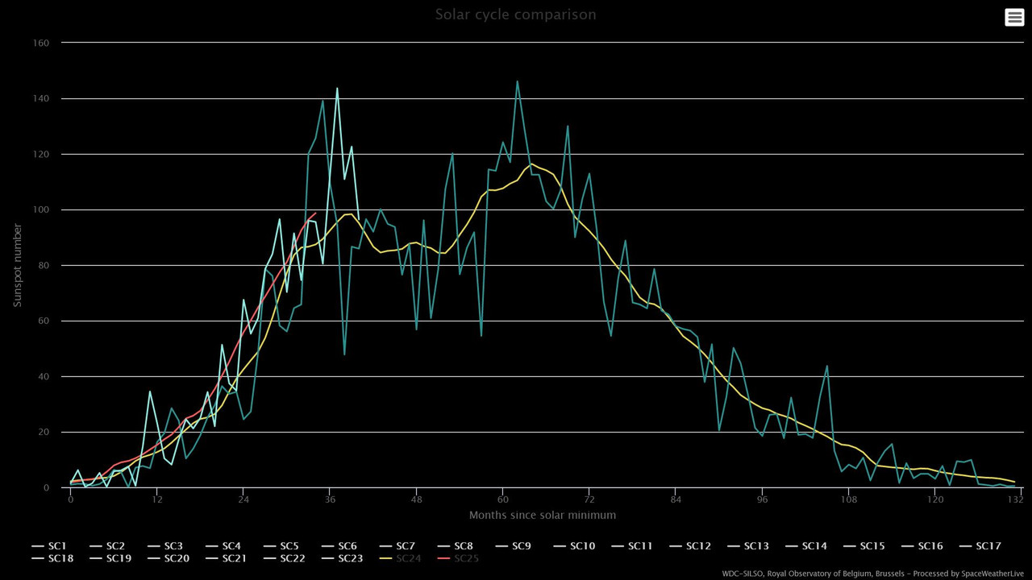Show SC12 legend entry

click(x=690, y=546)
